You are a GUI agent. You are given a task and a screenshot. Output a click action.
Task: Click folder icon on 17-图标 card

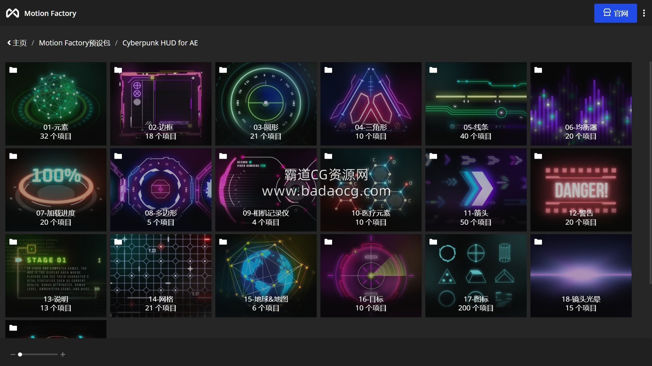click(x=433, y=242)
